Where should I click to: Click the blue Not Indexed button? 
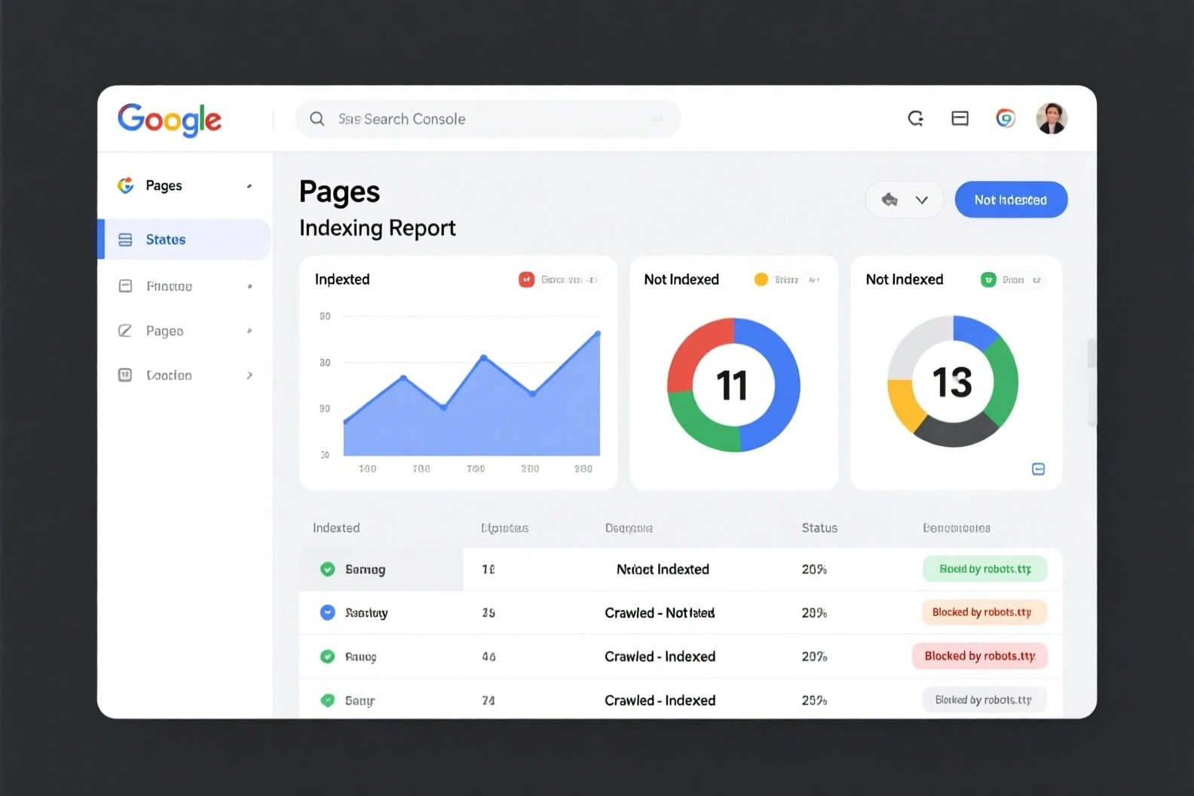(1010, 200)
